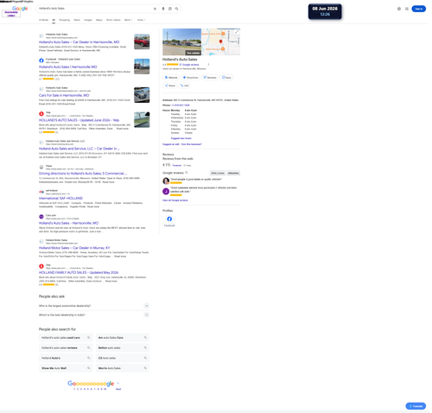This screenshot has height=413, width=432.
Task: Open the settings gear icon near Sign in
Action: [x=399, y=9]
